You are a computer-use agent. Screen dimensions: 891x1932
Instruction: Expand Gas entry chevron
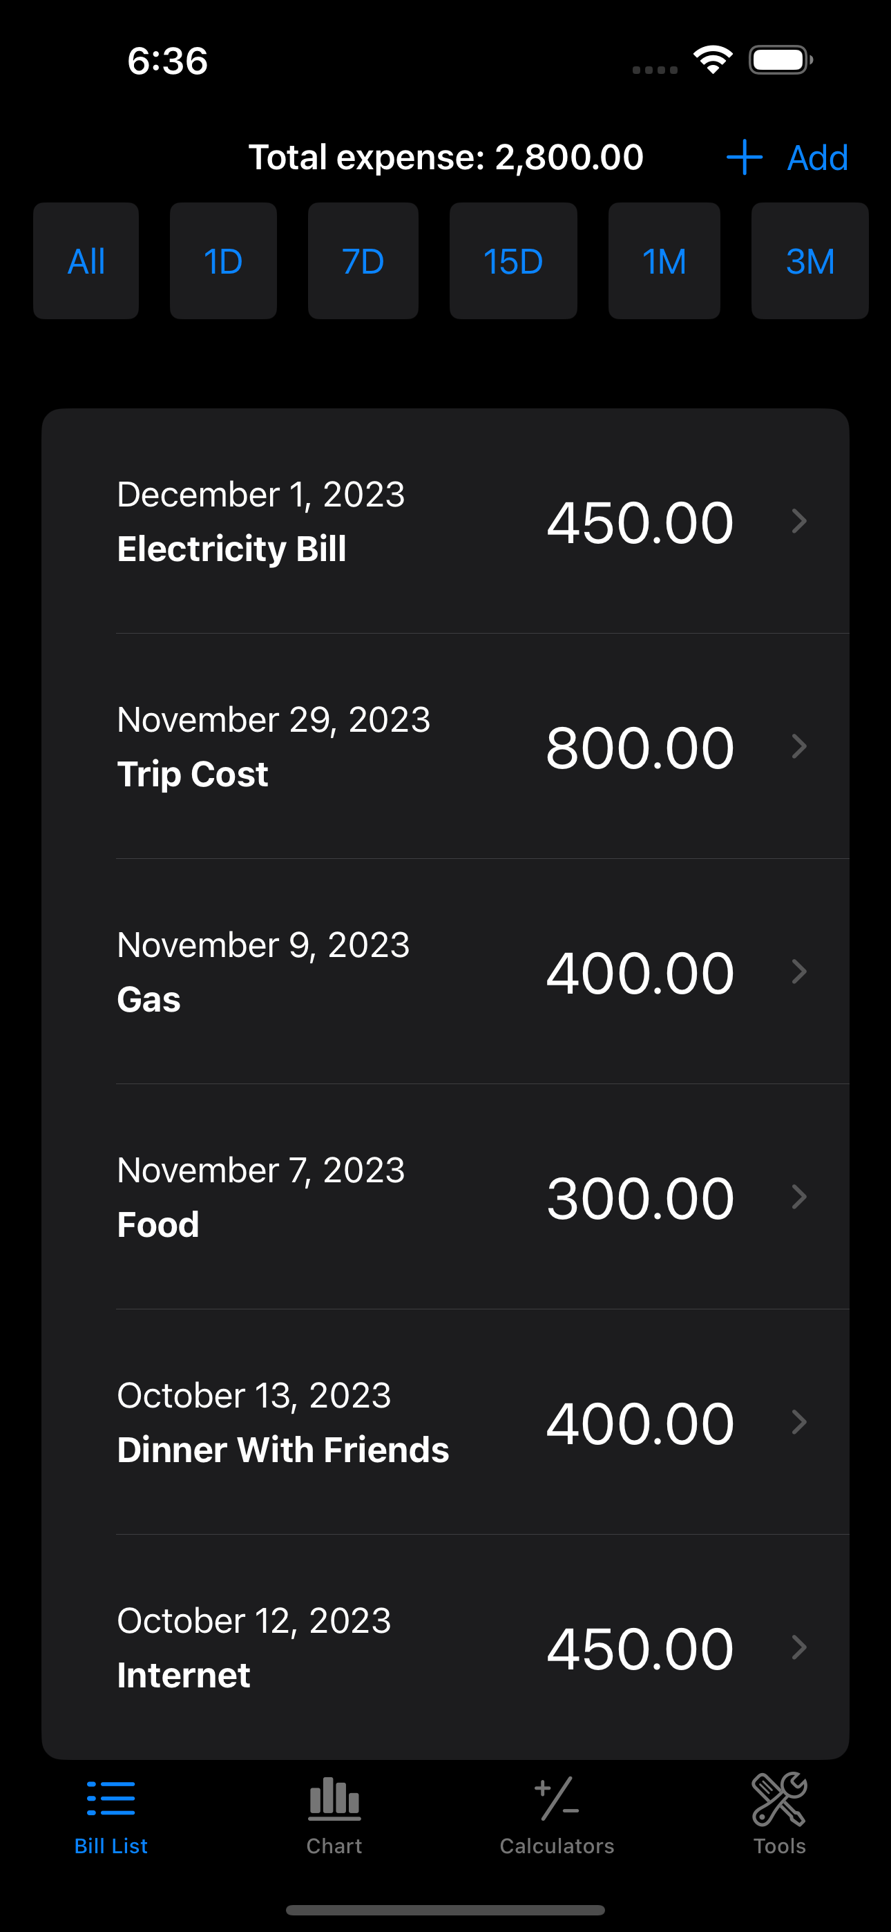point(798,972)
